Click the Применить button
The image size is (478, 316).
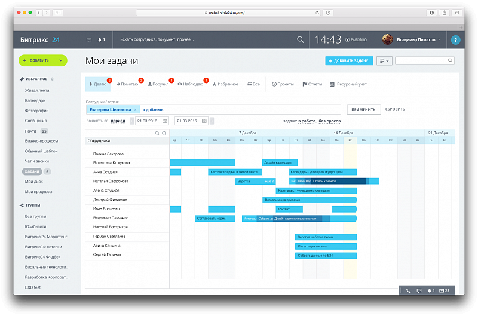[x=364, y=109]
